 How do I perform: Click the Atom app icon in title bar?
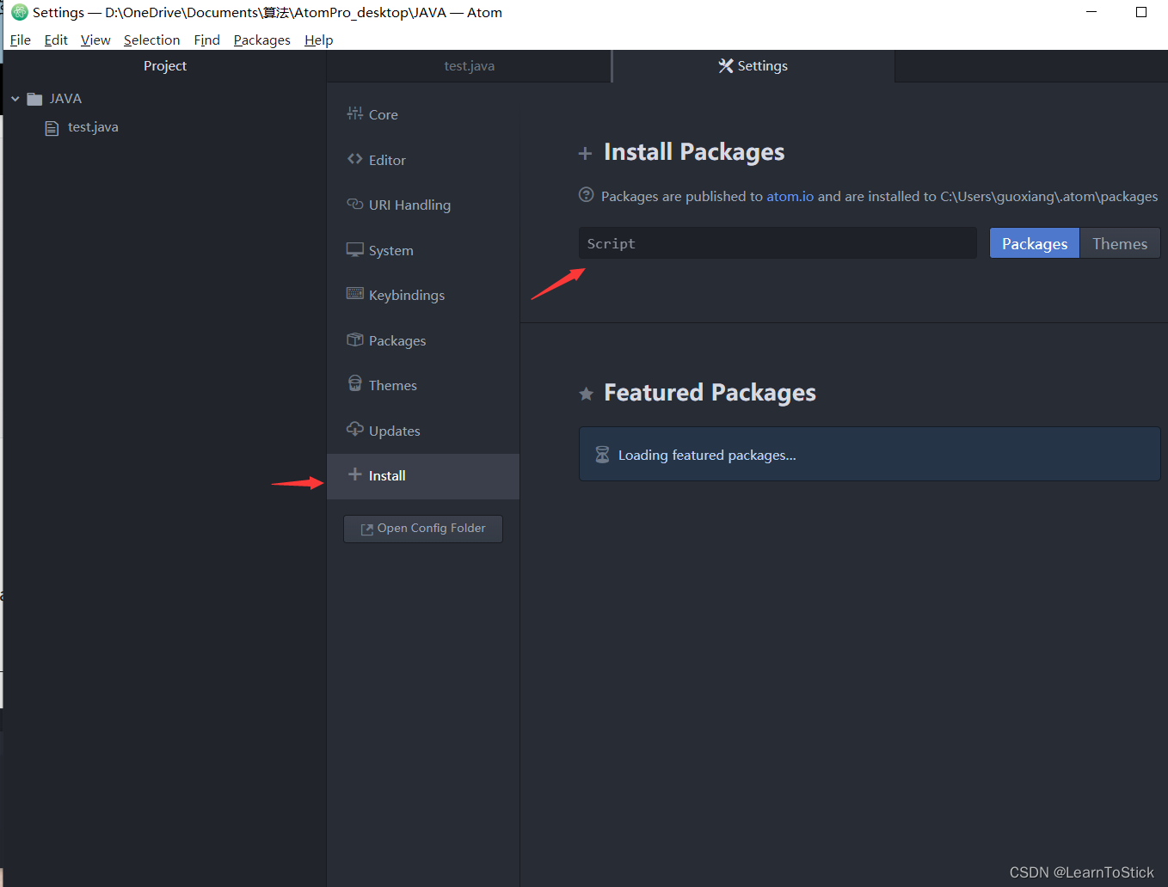(x=19, y=12)
